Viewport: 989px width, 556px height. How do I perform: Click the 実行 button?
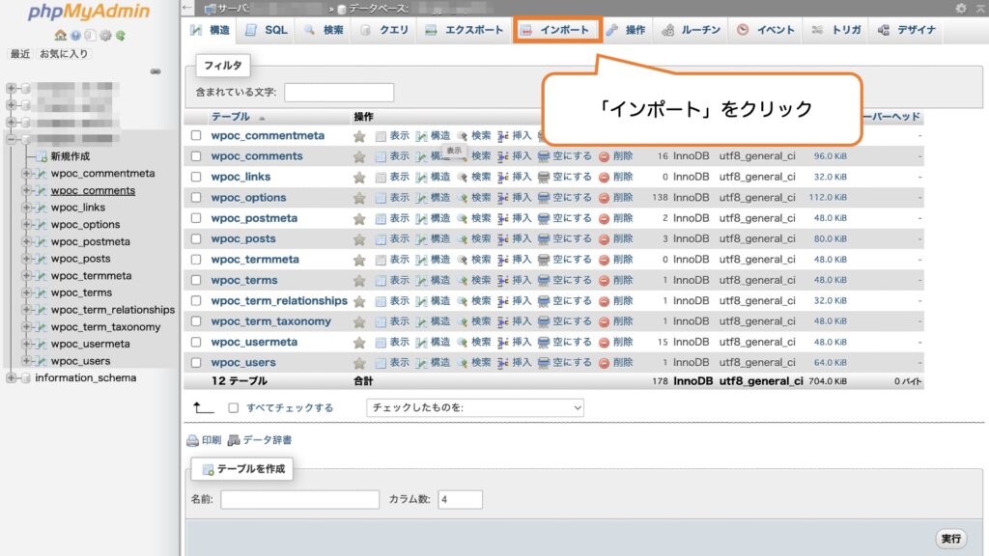(x=951, y=539)
